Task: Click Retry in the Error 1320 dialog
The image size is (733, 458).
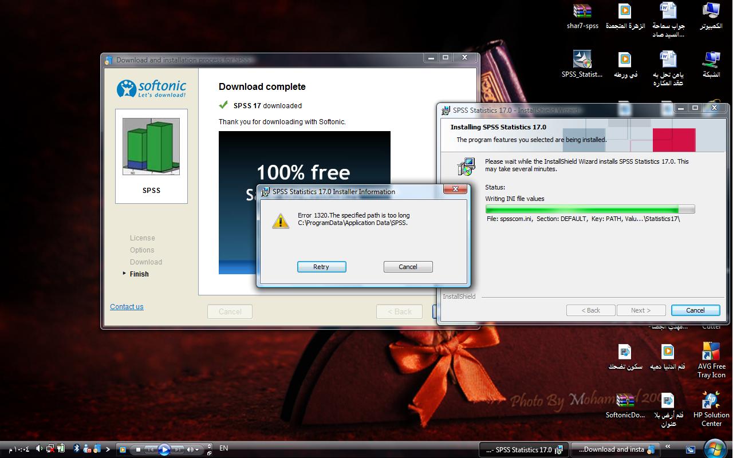Action: [321, 267]
